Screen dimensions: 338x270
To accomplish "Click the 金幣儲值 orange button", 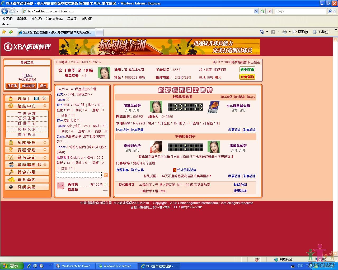I will pos(247,77).
